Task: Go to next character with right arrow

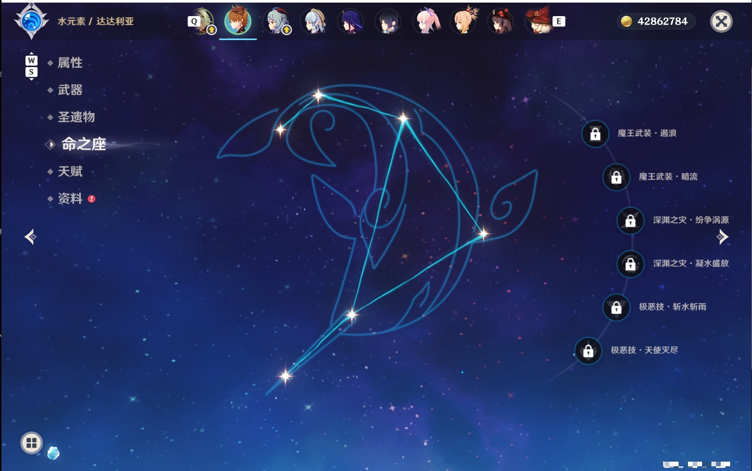Action: [x=722, y=237]
